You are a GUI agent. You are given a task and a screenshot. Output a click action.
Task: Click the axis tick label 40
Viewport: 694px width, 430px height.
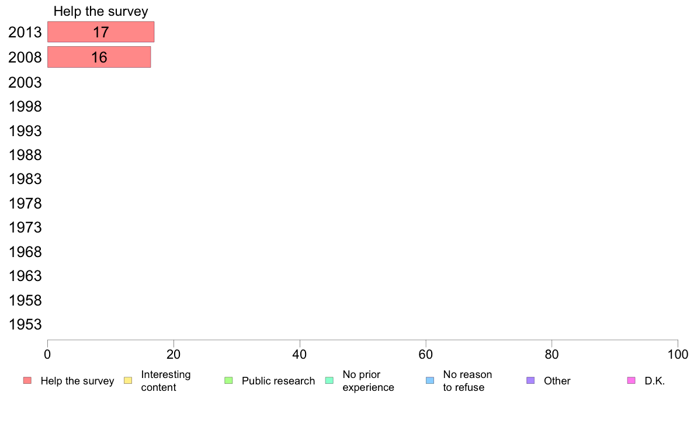tap(300, 354)
